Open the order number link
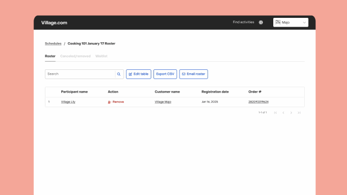This screenshot has width=347, height=195. coord(258,102)
